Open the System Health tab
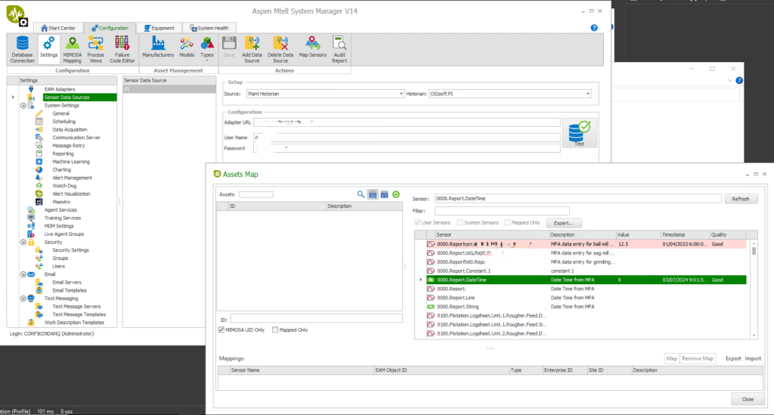This screenshot has width=774, height=415. pyautogui.click(x=209, y=28)
